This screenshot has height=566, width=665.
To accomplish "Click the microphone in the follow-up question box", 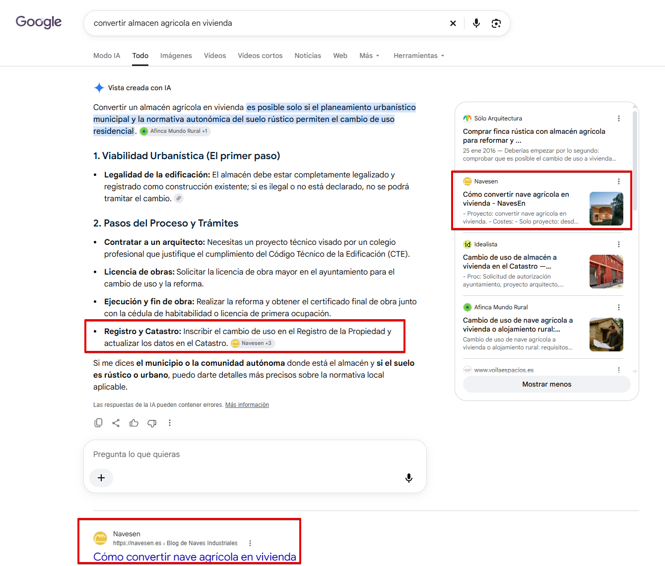I will tap(409, 478).
